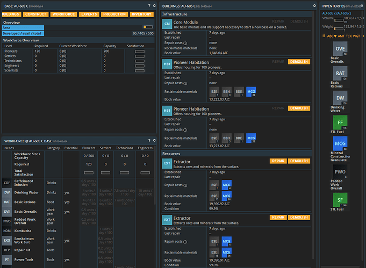
Task: Click the Pioneers required value '120' in overview
Action: [x=37, y=52]
